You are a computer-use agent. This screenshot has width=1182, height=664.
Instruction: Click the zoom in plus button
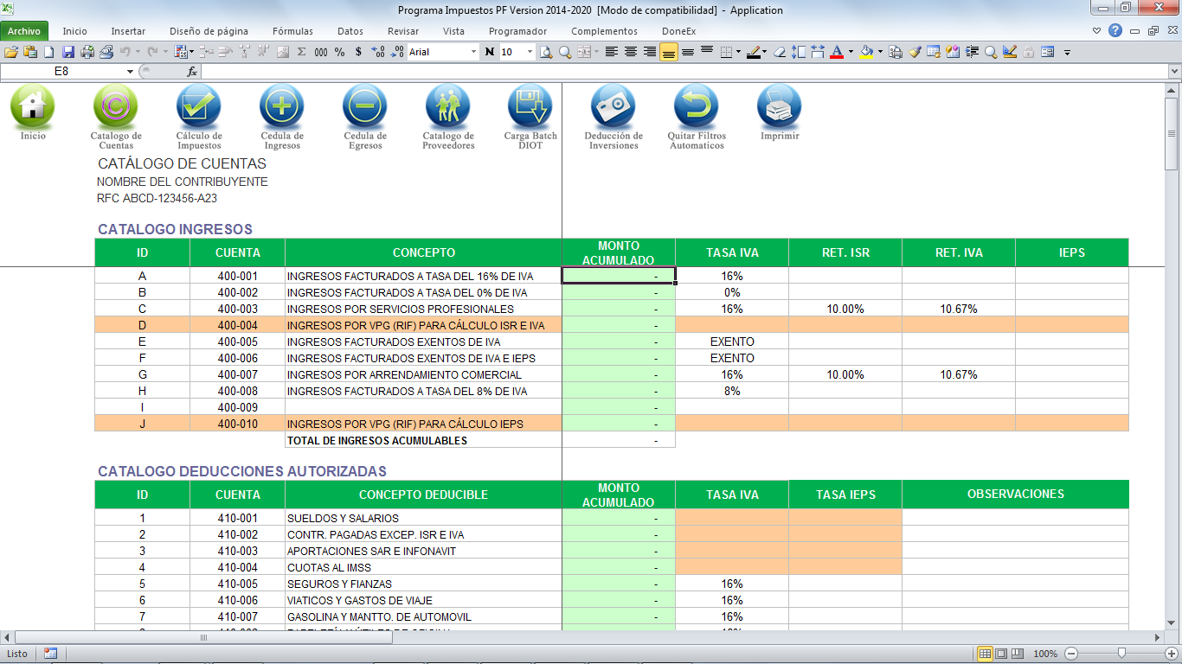pos(1171,654)
